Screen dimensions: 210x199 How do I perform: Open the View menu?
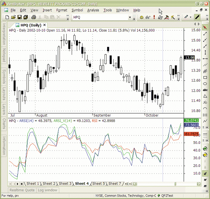pos(34,10)
